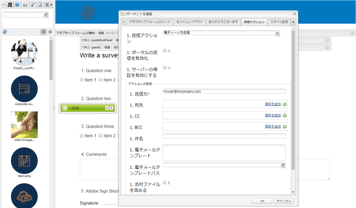Select the leave.png calendar thumbnail
The height and width of the screenshot is (208, 356).
tap(24, 161)
